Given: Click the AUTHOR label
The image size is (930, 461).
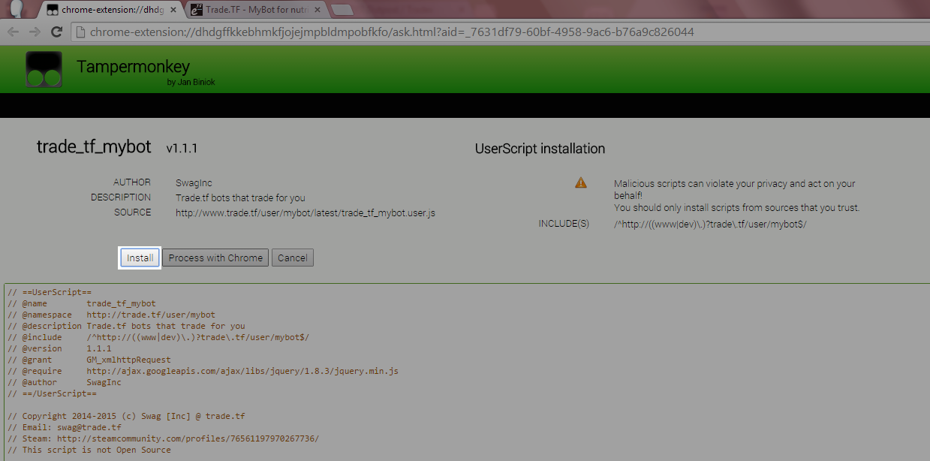Looking at the screenshot, I should pos(132,182).
